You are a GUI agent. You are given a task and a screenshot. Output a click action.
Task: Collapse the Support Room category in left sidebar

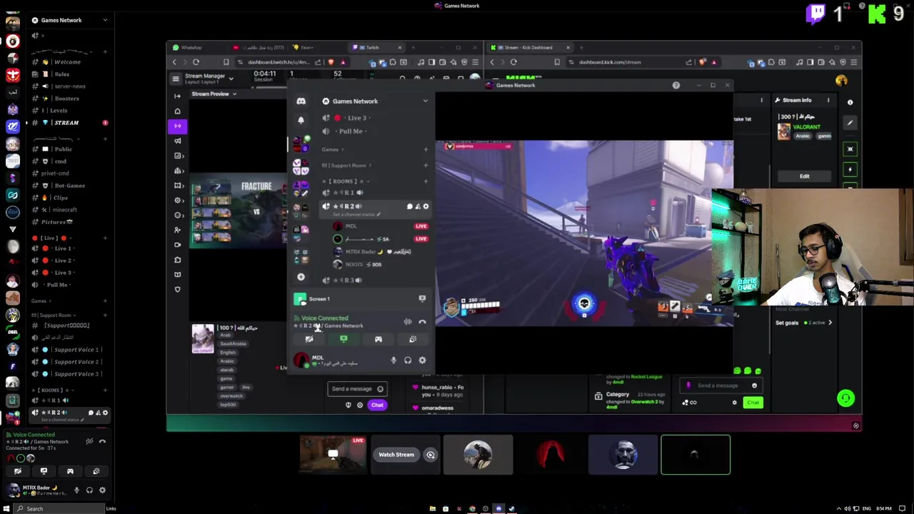pos(54,315)
